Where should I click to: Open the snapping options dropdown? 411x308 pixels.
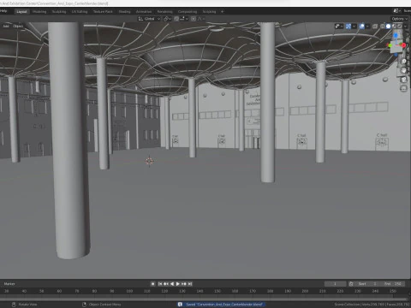click(184, 19)
